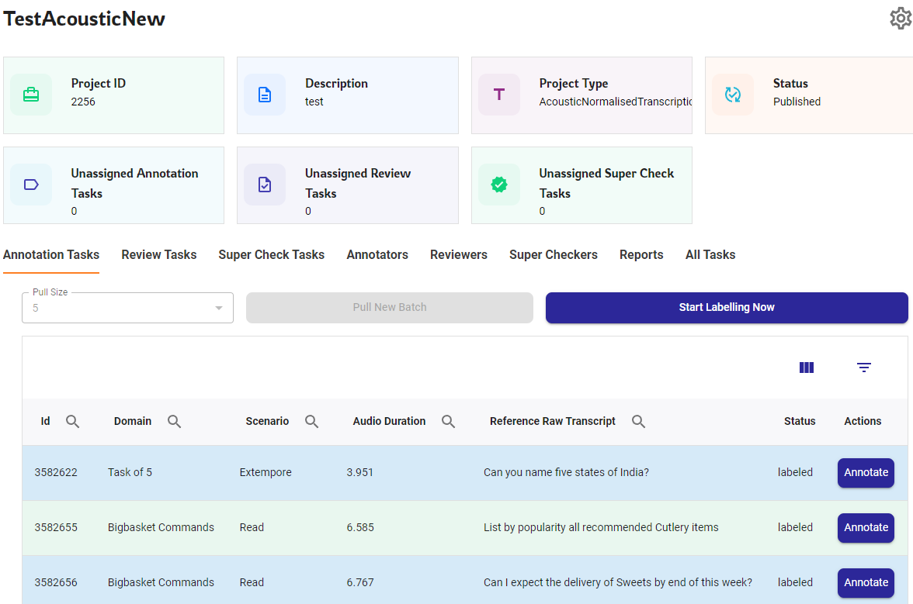The width and height of the screenshot is (913, 604).
Task: Click audio duration 3.951
Action: 360,473
